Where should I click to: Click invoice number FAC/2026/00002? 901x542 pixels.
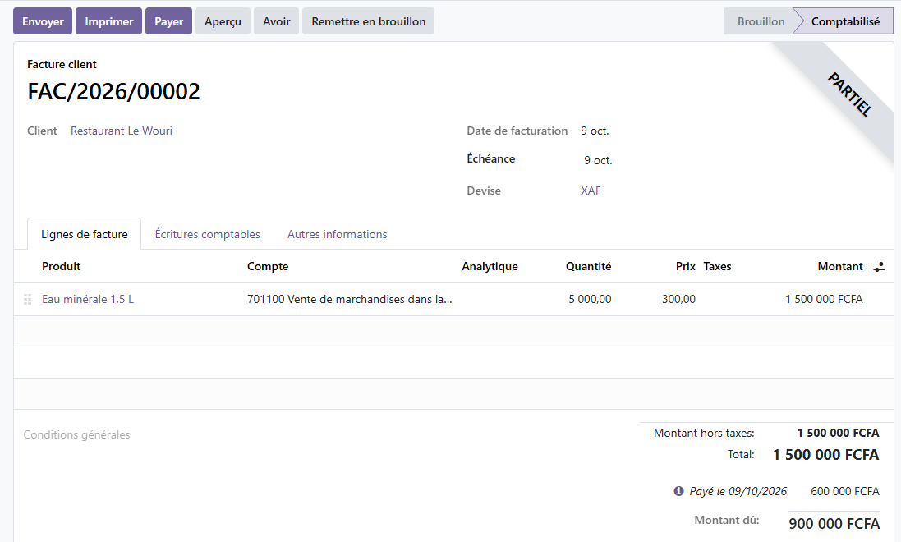[x=114, y=92]
